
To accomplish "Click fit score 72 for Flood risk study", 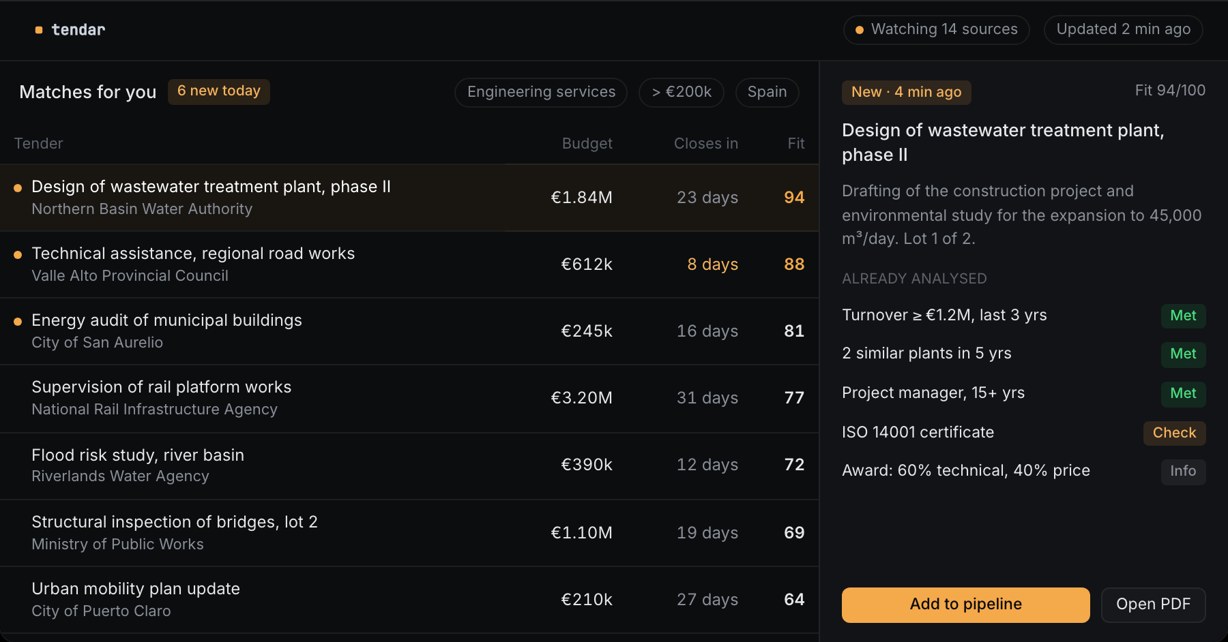I will click(x=794, y=465).
